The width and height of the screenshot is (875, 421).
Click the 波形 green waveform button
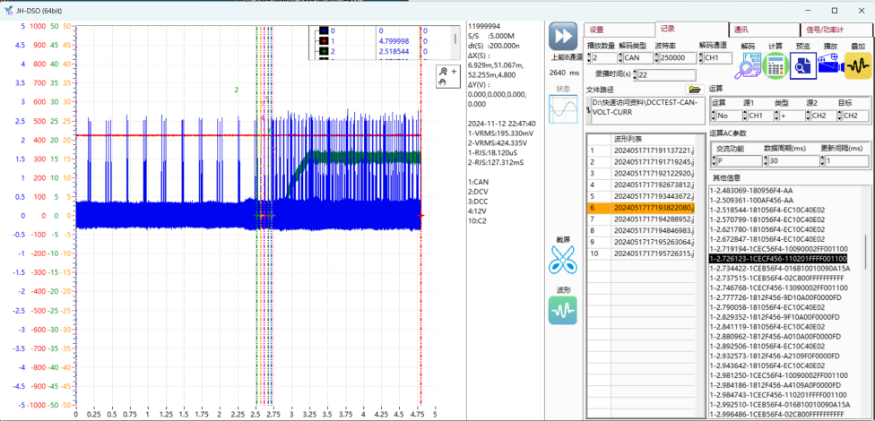tap(563, 311)
